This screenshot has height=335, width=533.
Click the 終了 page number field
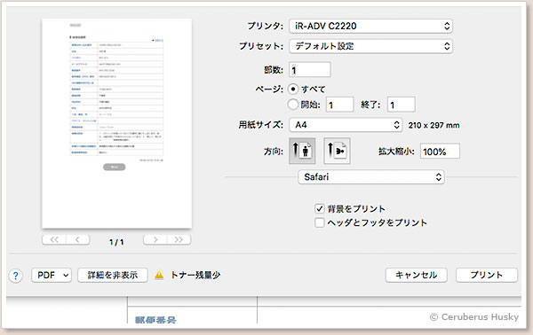pyautogui.click(x=402, y=105)
